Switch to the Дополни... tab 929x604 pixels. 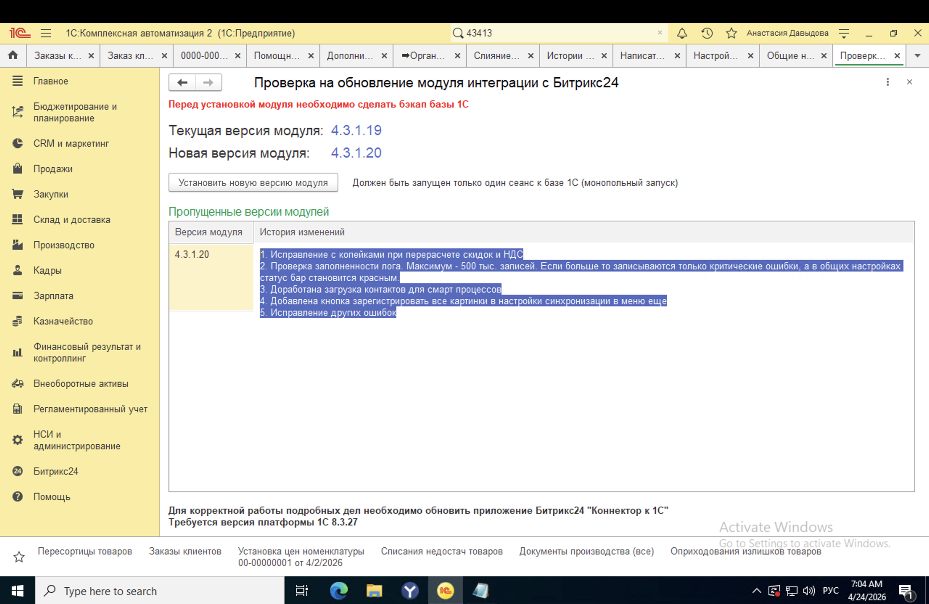(x=350, y=56)
